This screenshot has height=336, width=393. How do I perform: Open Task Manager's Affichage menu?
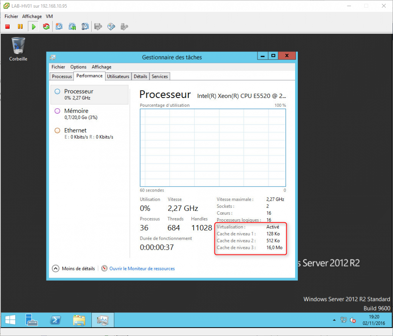[101, 67]
